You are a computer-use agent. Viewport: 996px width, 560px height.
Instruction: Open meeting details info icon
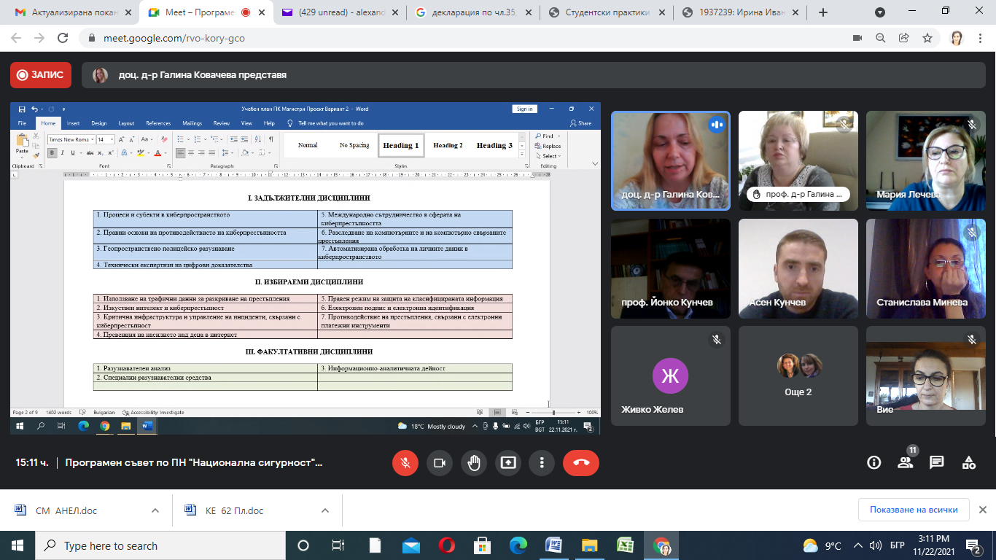pos(874,462)
